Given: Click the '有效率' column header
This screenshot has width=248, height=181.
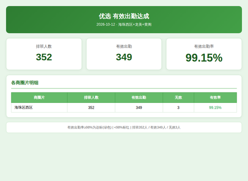Looking at the screenshot, I should coord(215,97).
